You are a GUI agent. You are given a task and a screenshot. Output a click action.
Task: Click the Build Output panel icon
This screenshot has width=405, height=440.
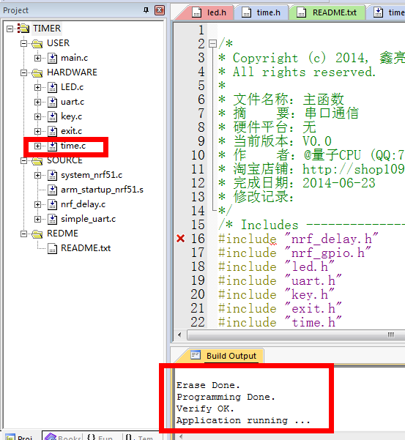196,355
